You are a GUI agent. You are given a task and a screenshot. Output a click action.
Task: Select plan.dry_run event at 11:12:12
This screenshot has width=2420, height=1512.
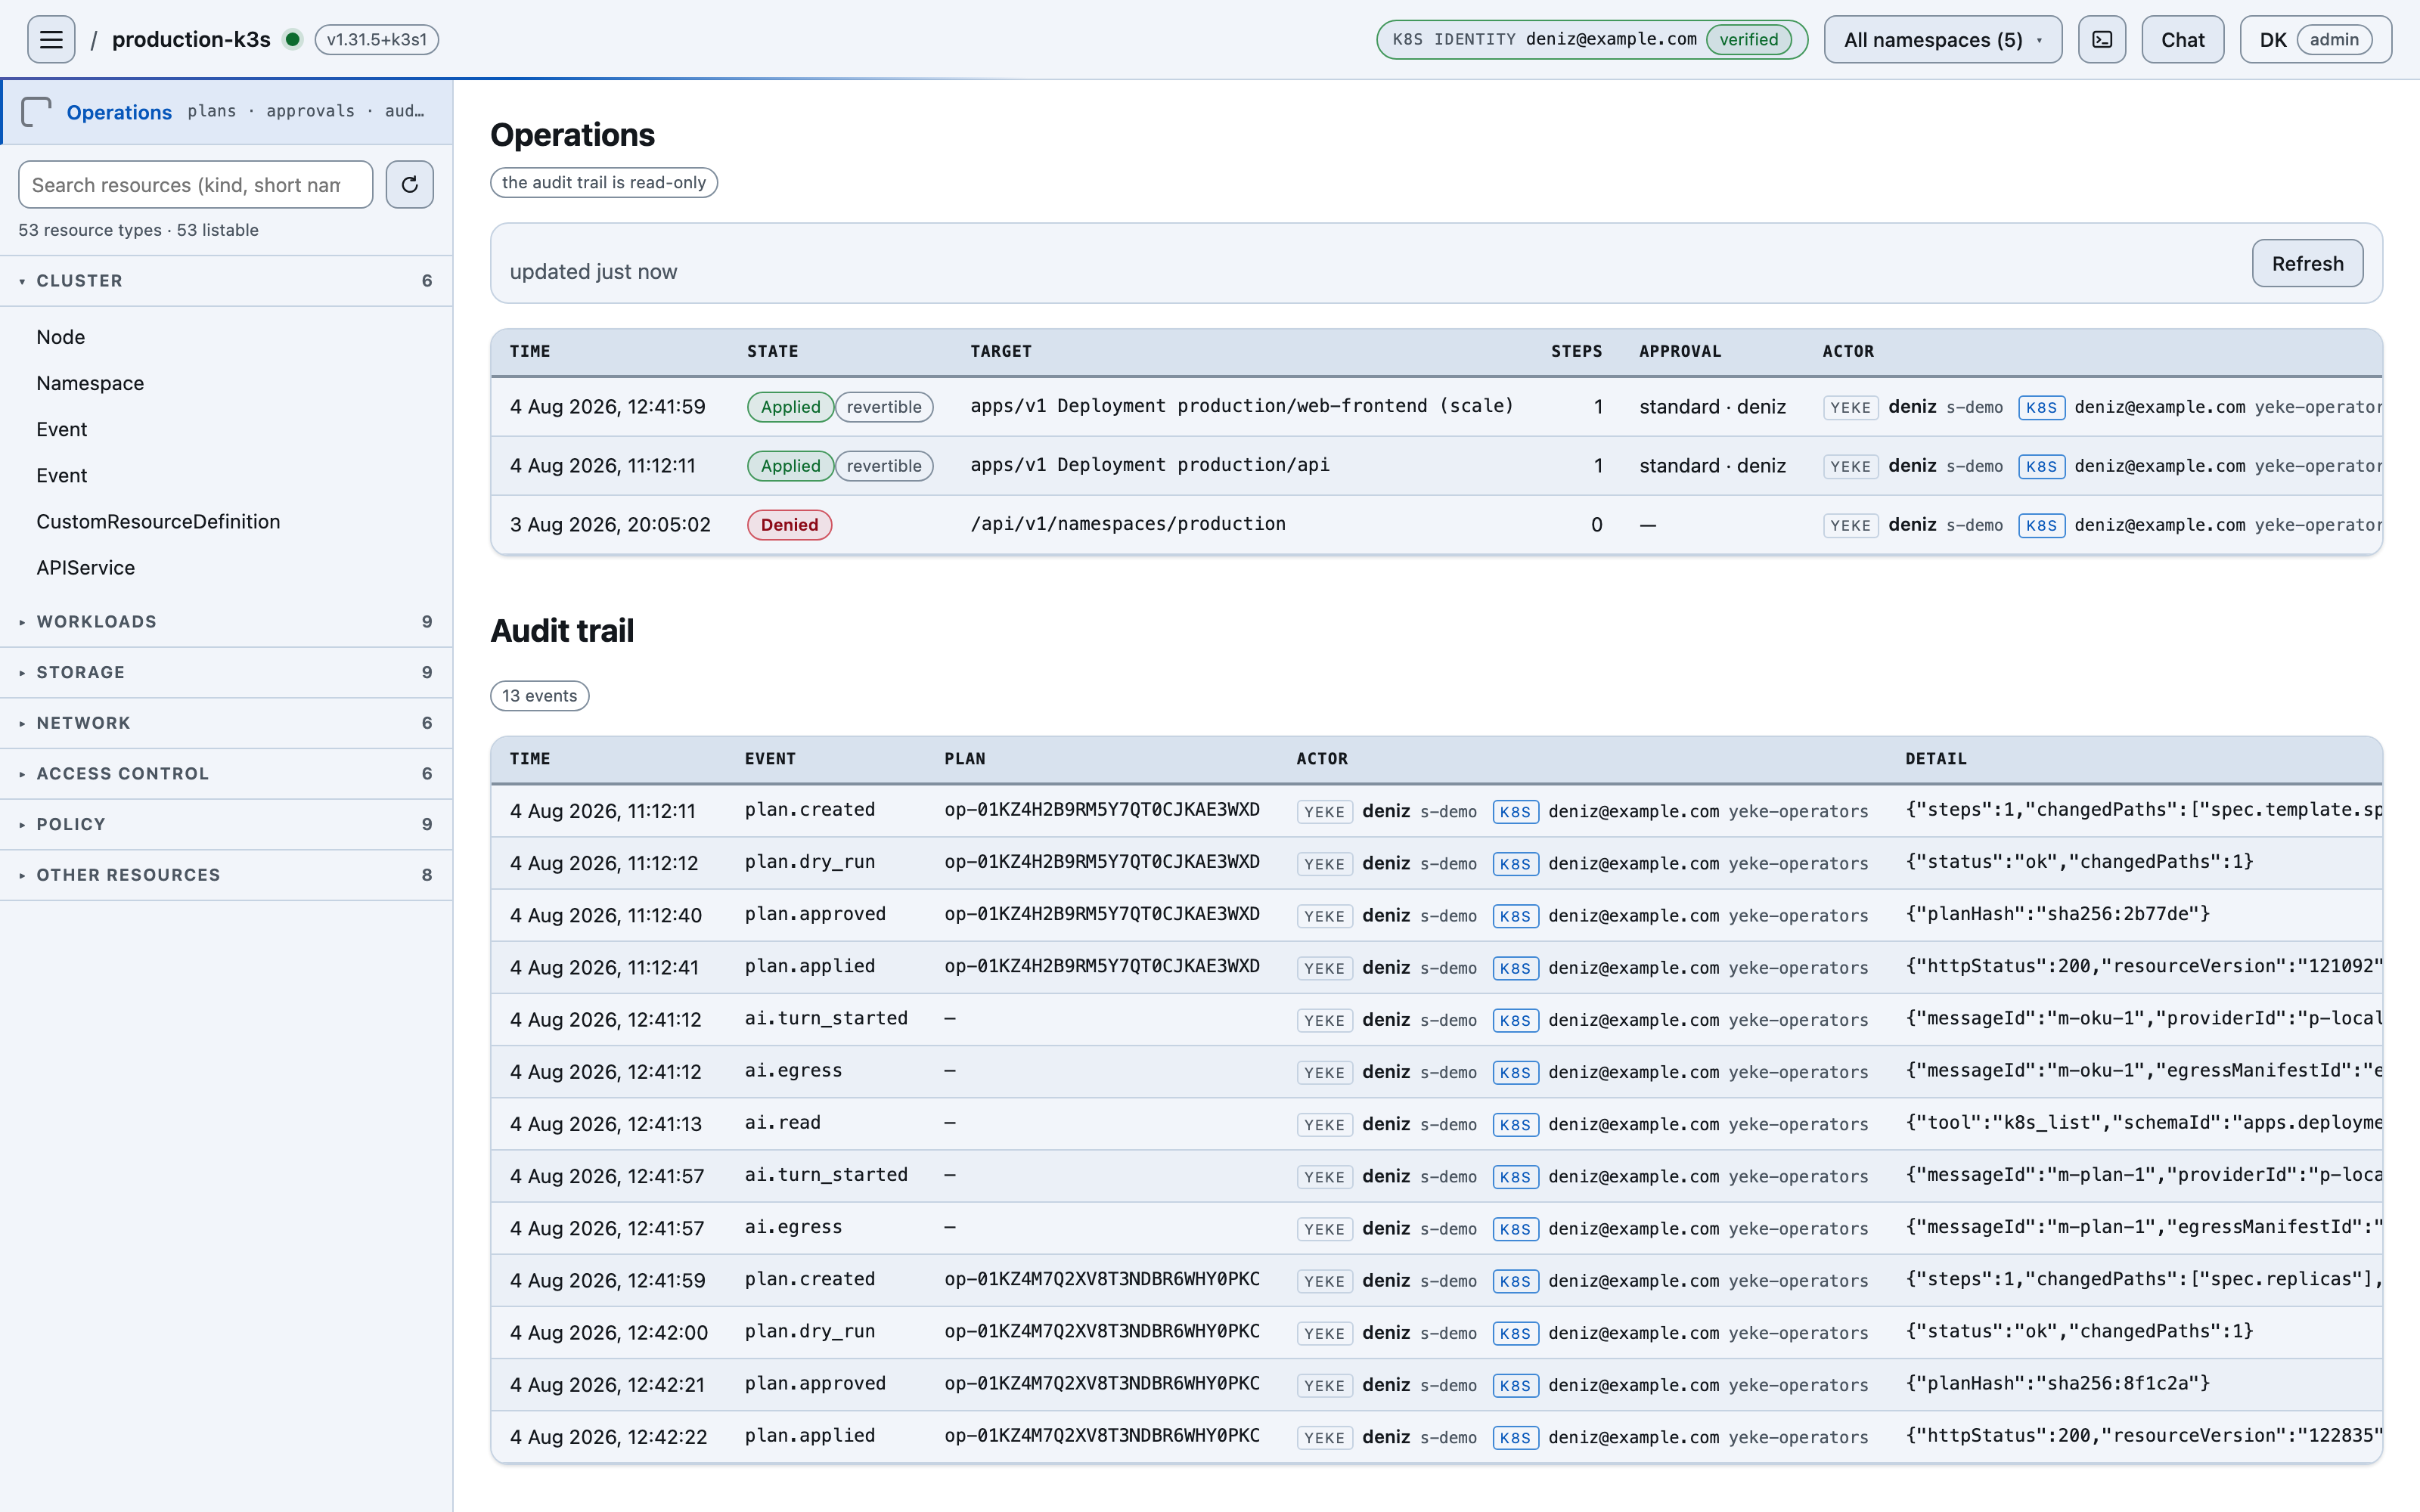point(809,862)
